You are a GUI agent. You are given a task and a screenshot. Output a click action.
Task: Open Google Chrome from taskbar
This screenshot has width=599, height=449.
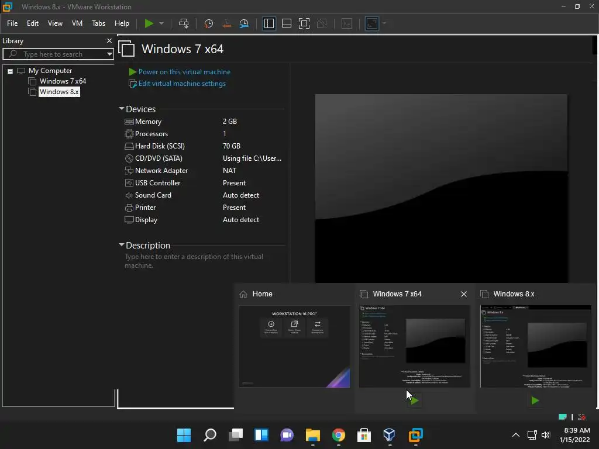tap(339, 435)
